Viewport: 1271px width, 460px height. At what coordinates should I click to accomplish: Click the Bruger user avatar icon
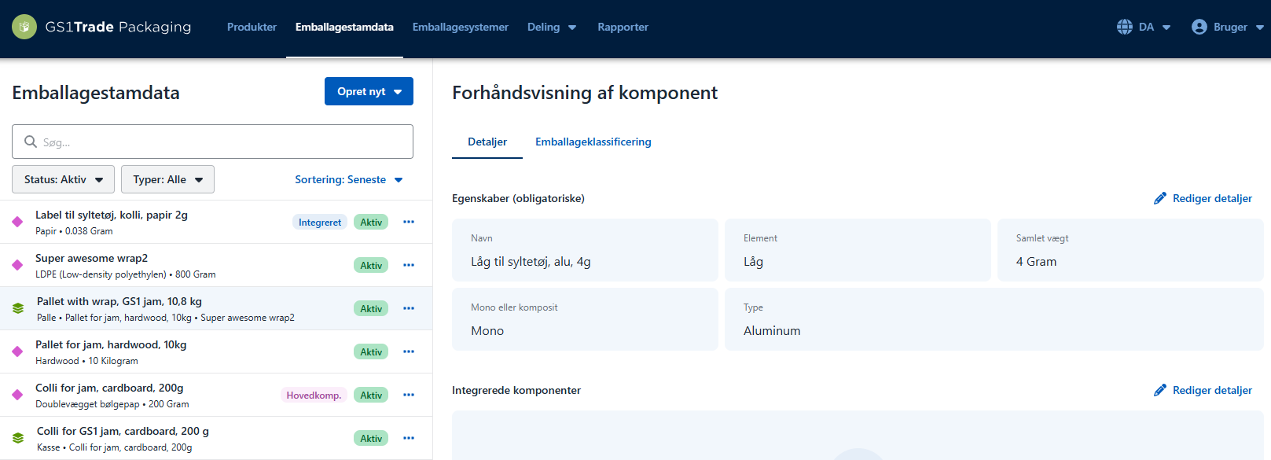point(1199,27)
